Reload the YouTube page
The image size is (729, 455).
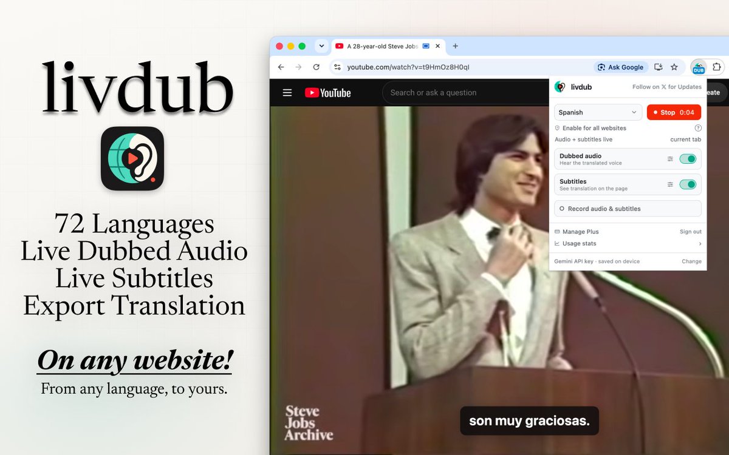[x=316, y=67]
